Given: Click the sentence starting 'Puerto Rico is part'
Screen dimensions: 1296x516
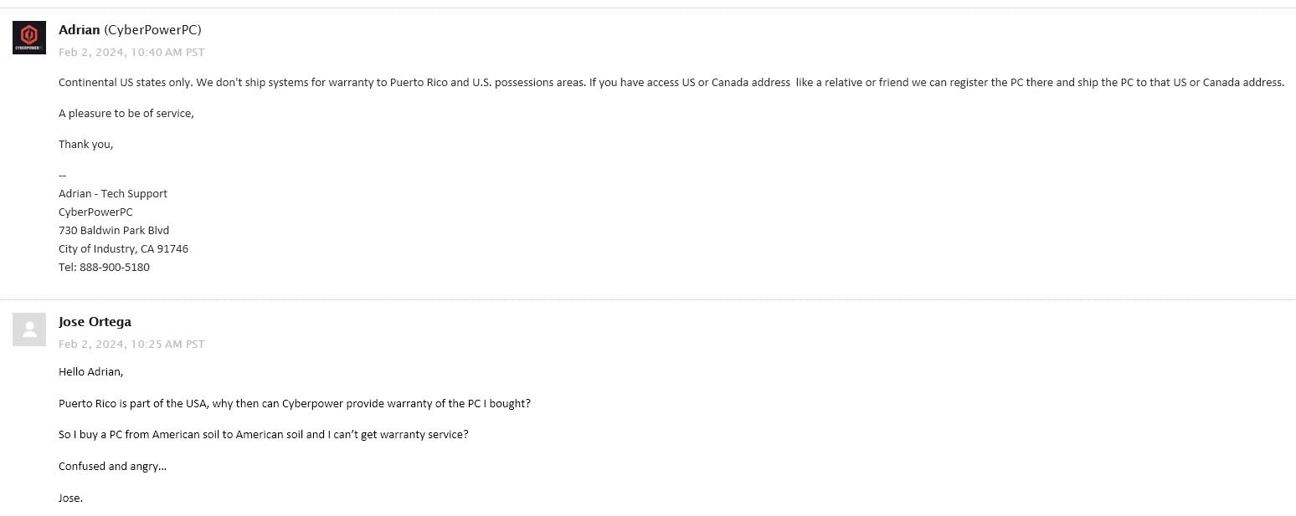Looking at the screenshot, I should click(294, 403).
